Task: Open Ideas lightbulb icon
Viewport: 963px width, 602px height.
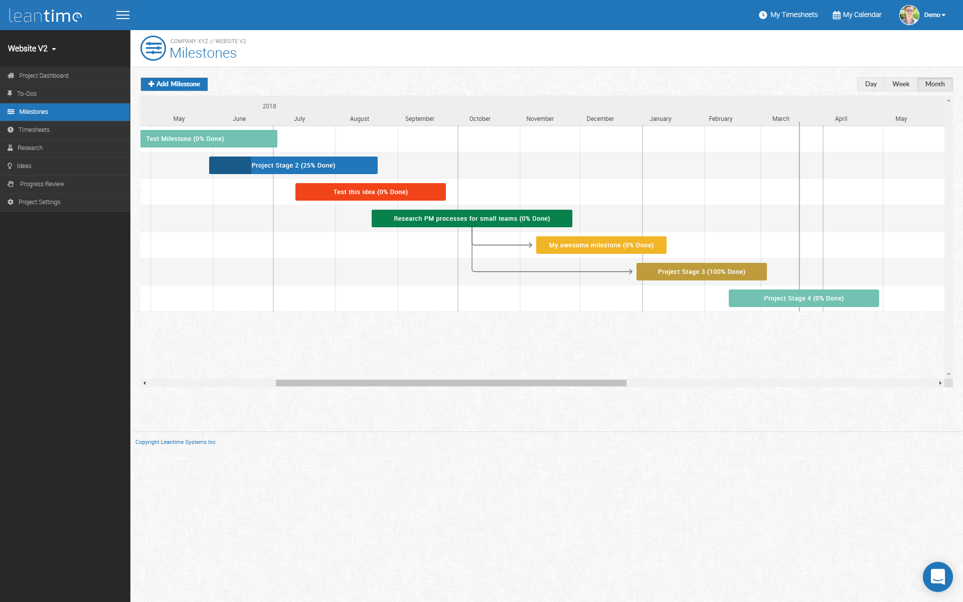Action: pyautogui.click(x=10, y=166)
